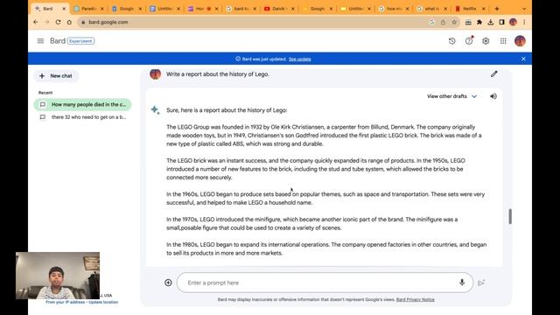Switch to the Netflix tab
Screen dimensions: 560x315
469,9
